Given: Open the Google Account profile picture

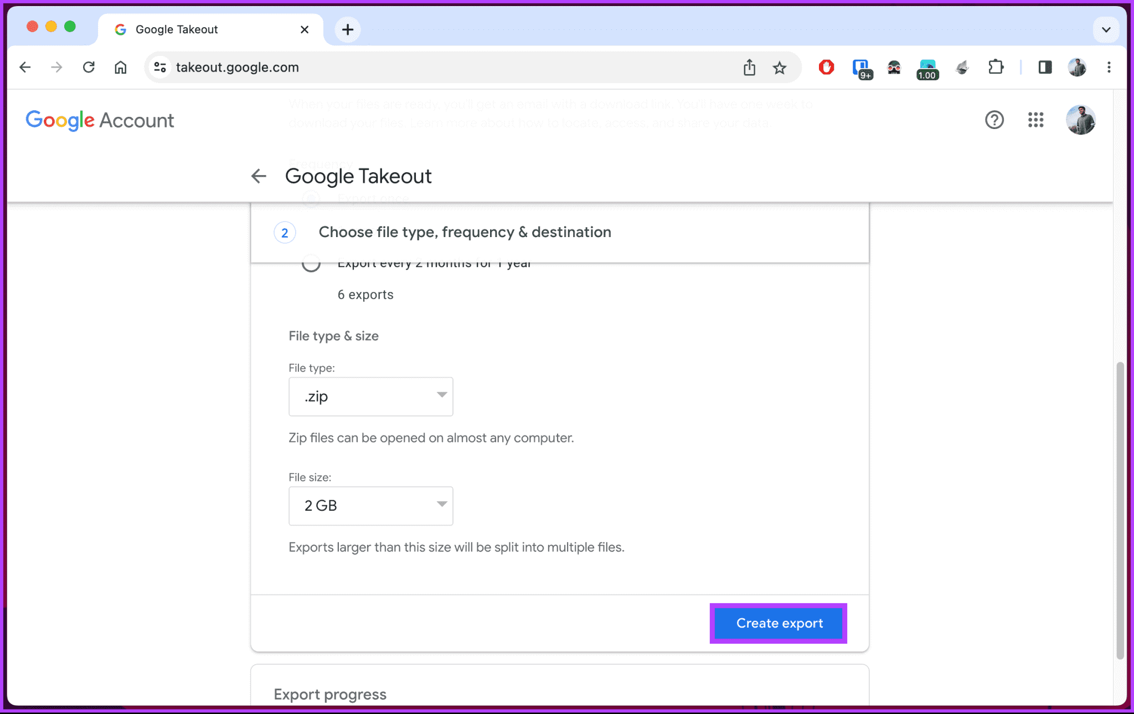Looking at the screenshot, I should coord(1080,120).
